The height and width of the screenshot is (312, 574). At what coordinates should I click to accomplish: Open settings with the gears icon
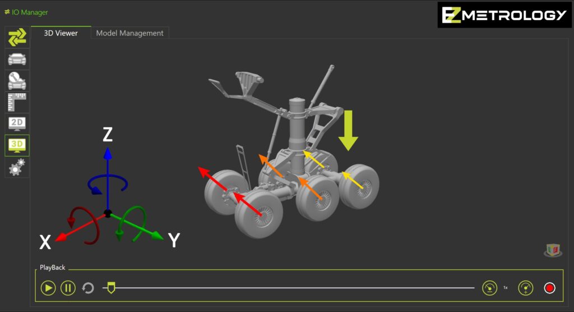point(17,167)
